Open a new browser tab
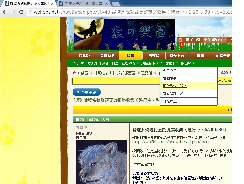The image size is (244, 184). click(x=116, y=4)
